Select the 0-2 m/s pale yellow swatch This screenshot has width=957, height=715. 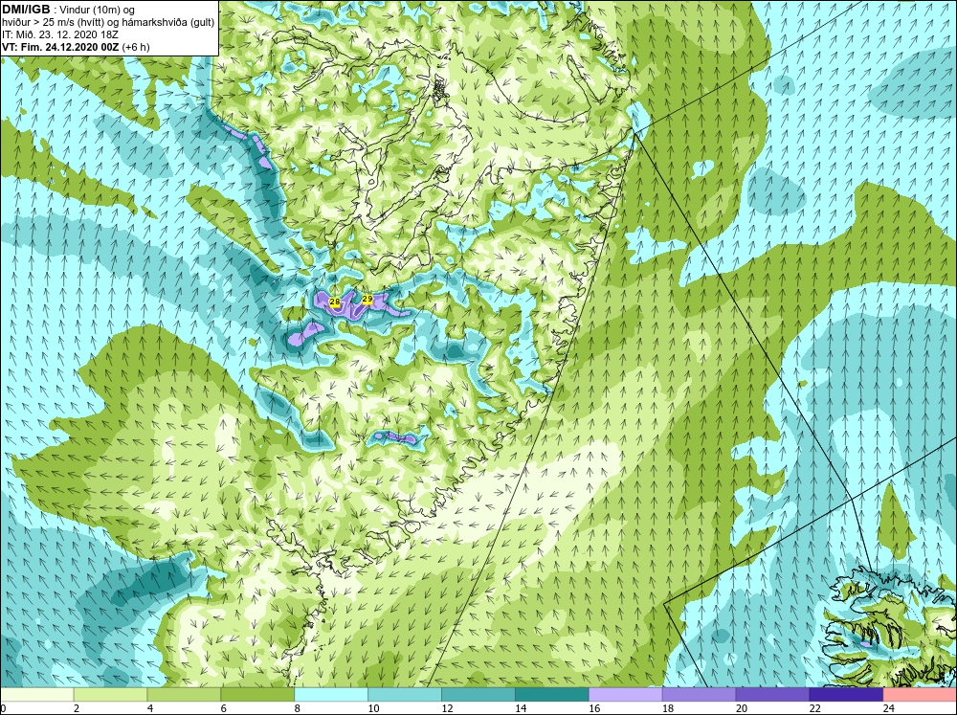pyautogui.click(x=36, y=695)
